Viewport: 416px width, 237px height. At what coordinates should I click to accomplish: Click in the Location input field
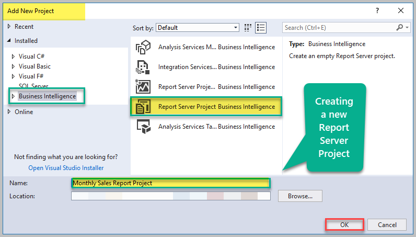[x=171, y=196]
